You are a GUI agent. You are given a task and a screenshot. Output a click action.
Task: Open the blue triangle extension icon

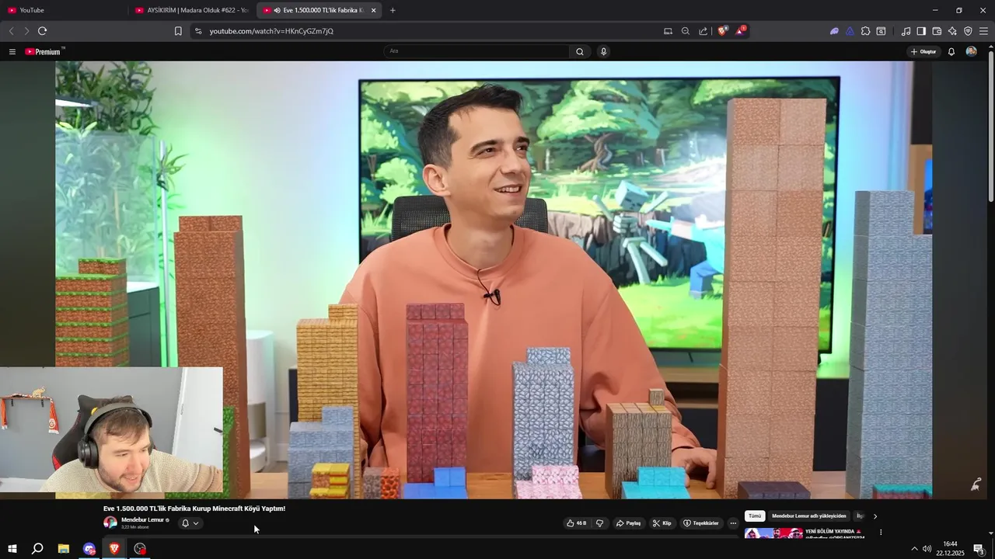(x=850, y=31)
